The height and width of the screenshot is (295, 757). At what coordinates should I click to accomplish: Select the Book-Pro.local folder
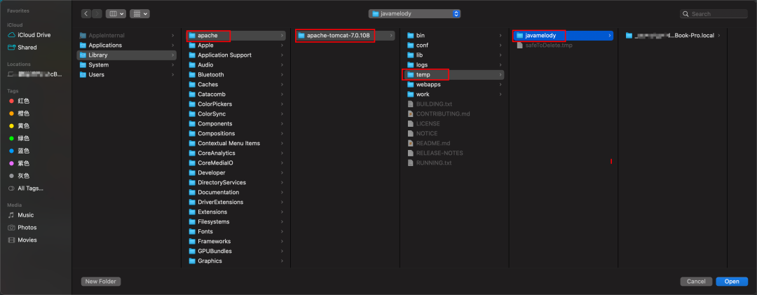[x=672, y=35]
